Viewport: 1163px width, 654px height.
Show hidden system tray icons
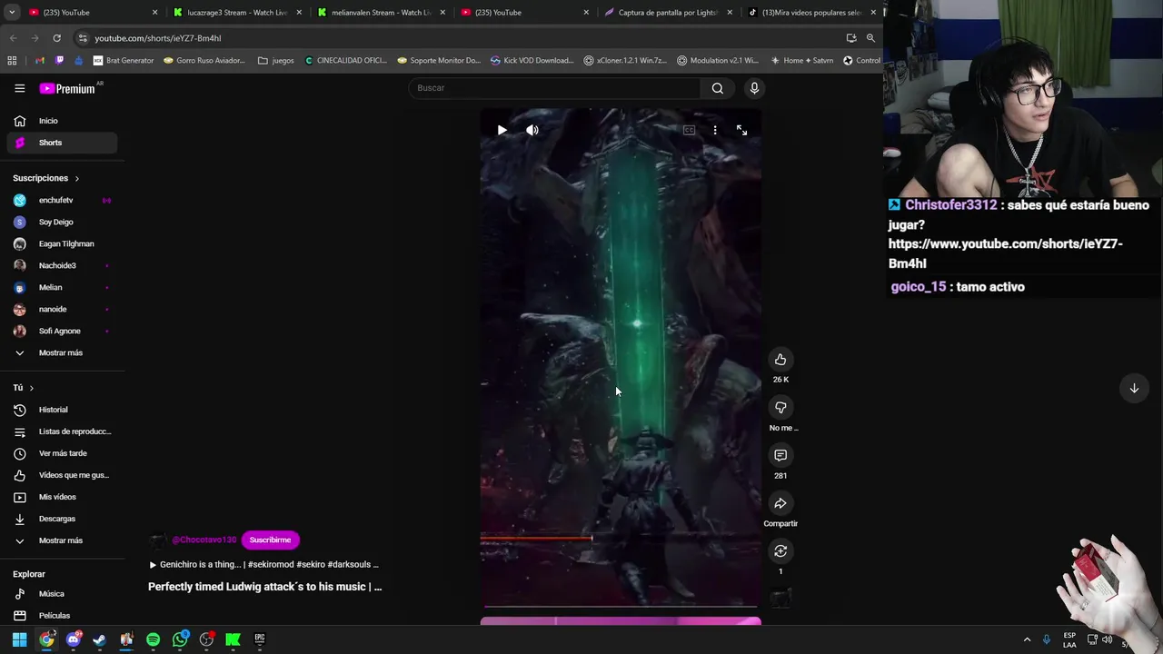(1027, 639)
